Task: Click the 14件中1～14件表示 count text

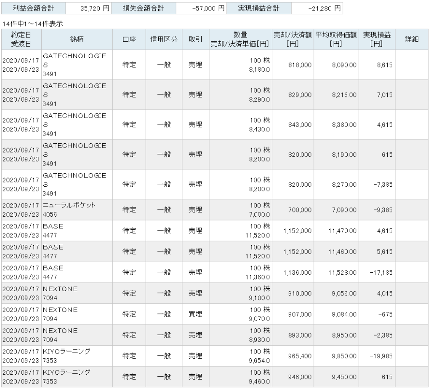Action: pos(33,24)
